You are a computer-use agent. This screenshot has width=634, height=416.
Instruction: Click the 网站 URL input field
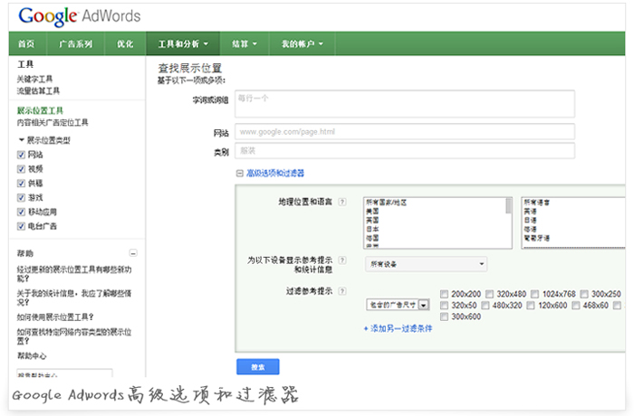pyautogui.click(x=404, y=131)
